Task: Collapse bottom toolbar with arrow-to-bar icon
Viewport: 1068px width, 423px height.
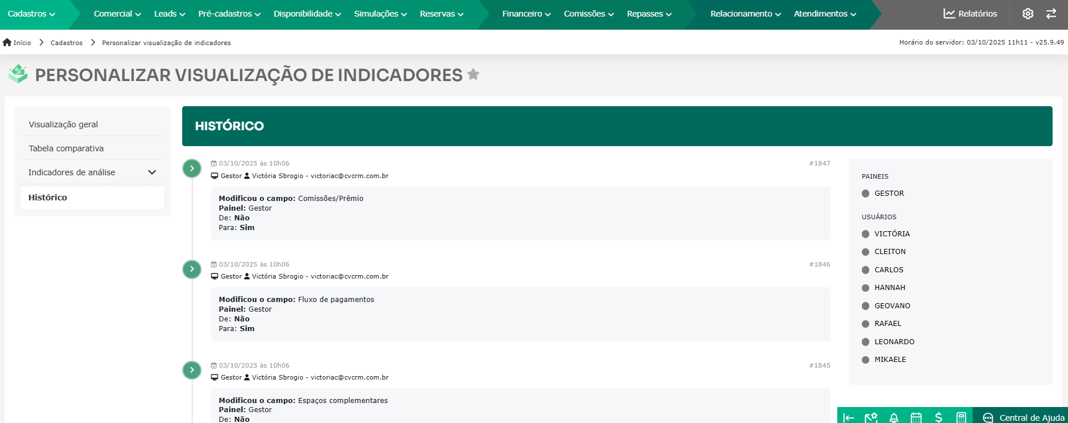Action: (849, 417)
